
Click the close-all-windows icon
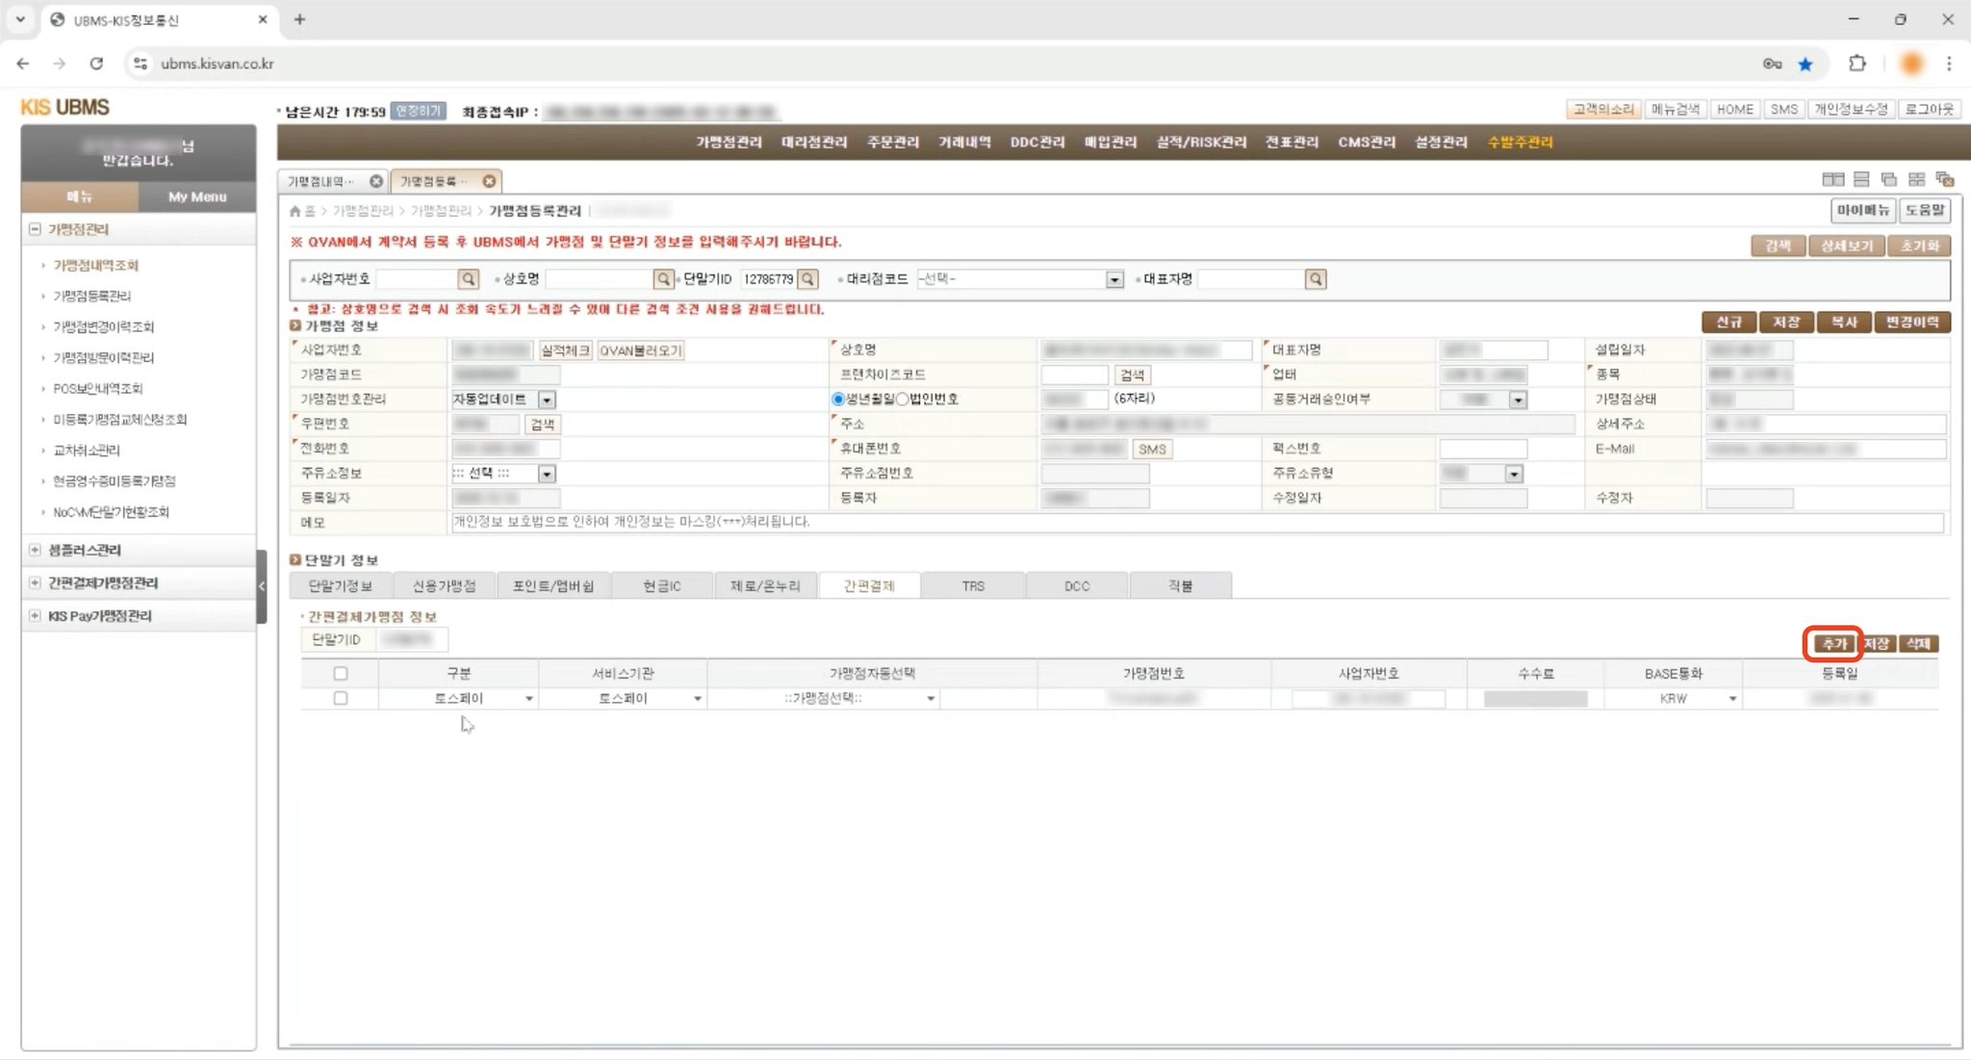(x=1945, y=180)
